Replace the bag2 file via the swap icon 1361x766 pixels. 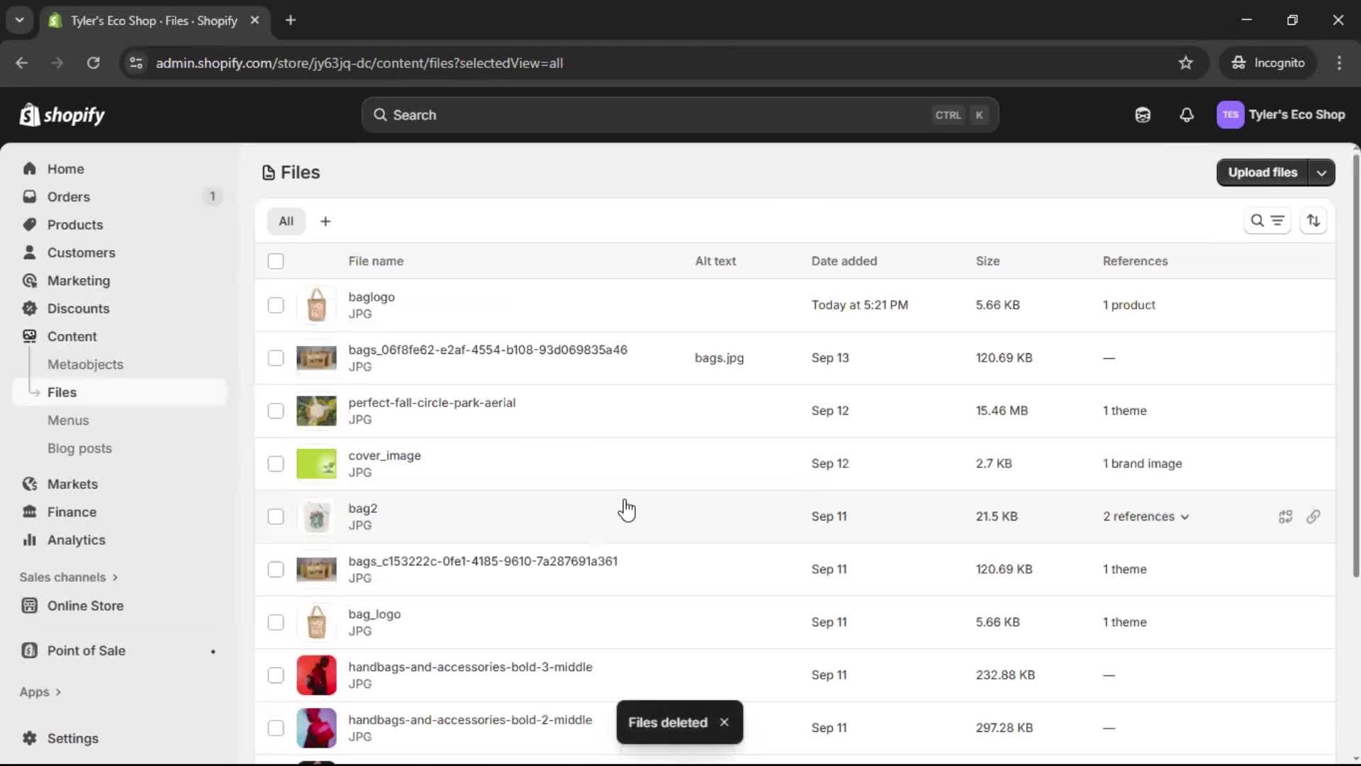point(1285,516)
